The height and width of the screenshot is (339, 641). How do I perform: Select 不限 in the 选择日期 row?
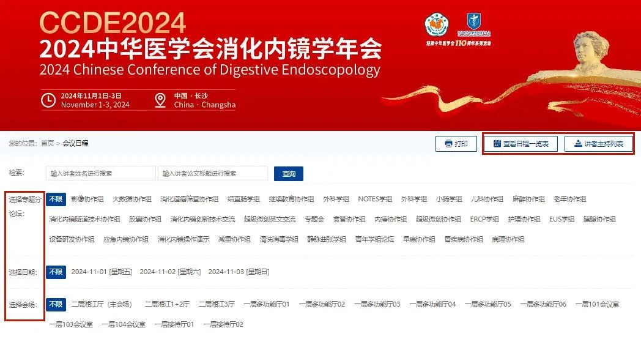pos(56,272)
